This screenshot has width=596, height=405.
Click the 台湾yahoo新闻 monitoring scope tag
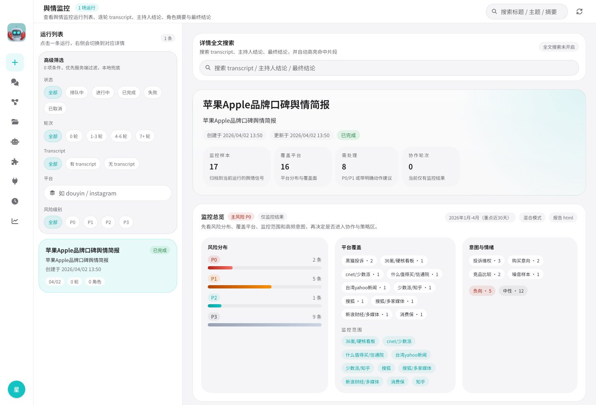(x=411, y=355)
